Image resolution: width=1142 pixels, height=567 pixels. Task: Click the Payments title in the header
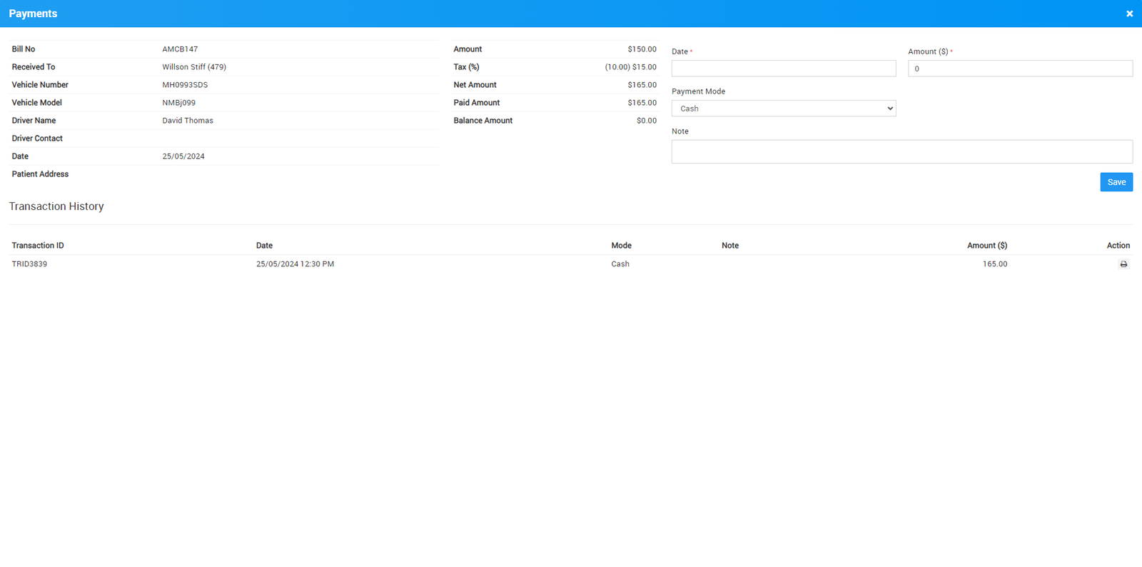click(33, 14)
